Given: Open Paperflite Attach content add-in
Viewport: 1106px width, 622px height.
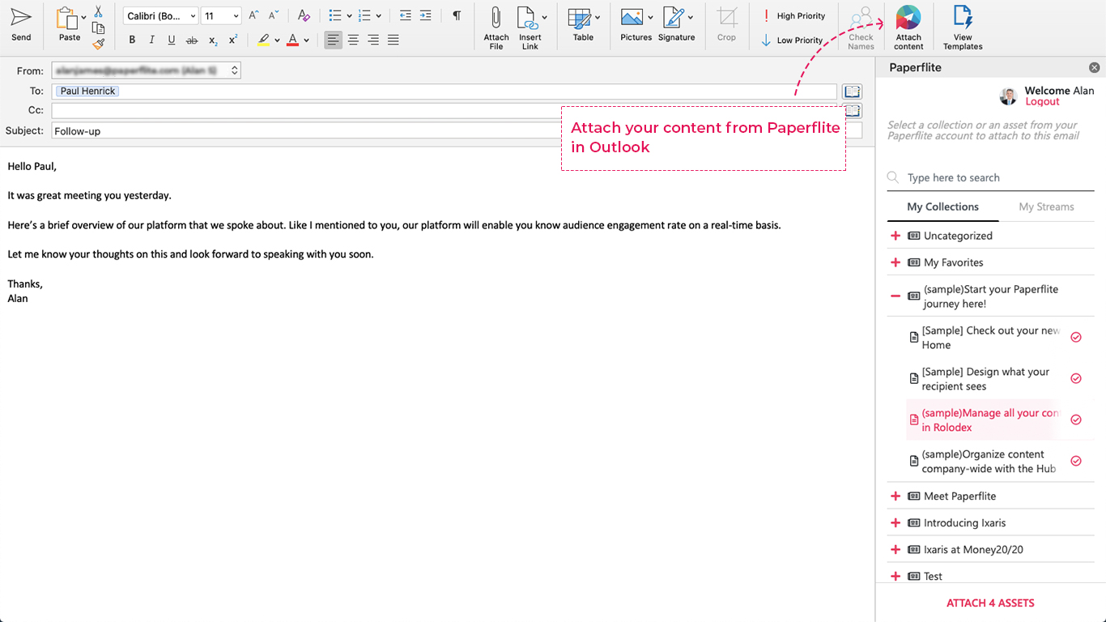Looking at the screenshot, I should click(x=908, y=28).
